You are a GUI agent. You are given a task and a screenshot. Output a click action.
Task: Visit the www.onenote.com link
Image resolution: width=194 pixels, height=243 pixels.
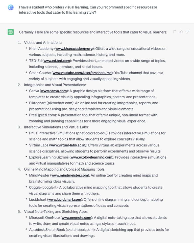pos(77,218)
